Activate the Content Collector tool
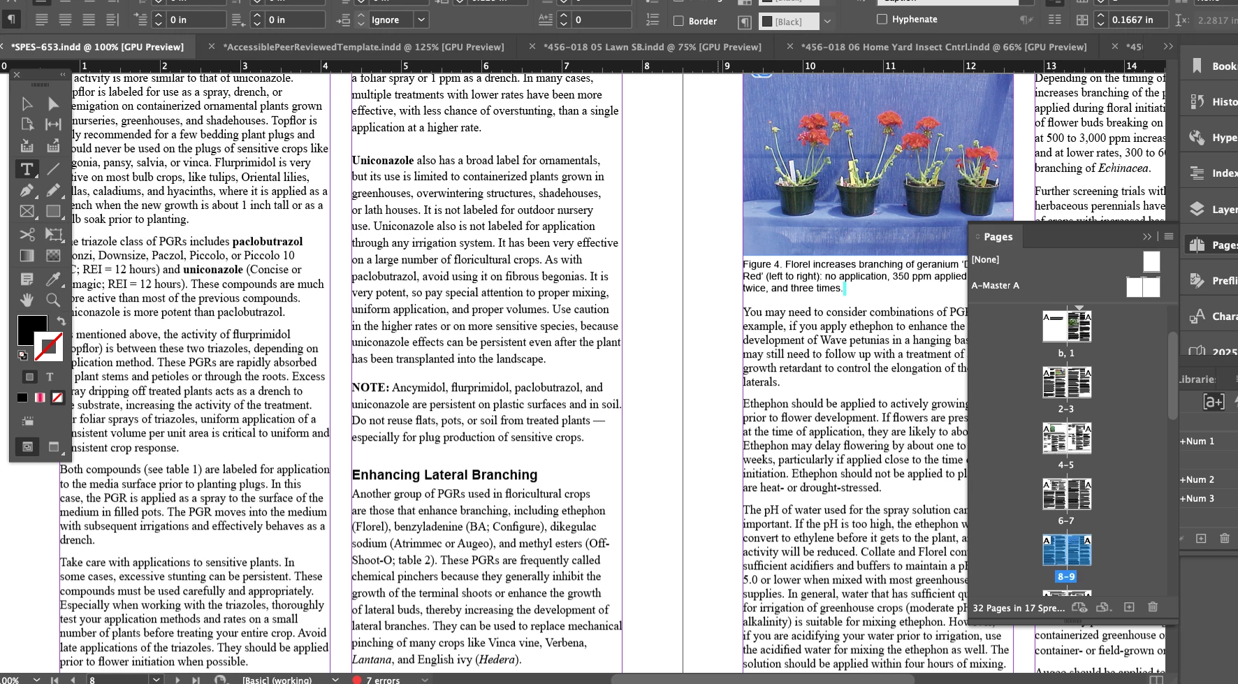Viewport: 1238px width, 684px height. click(x=27, y=146)
